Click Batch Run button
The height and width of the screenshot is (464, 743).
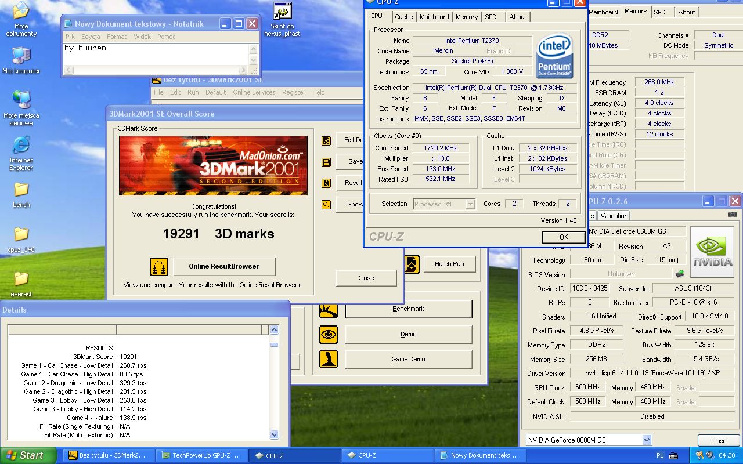click(x=450, y=264)
